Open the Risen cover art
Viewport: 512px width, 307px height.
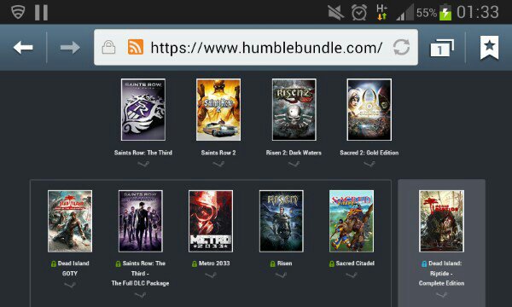point(281,221)
